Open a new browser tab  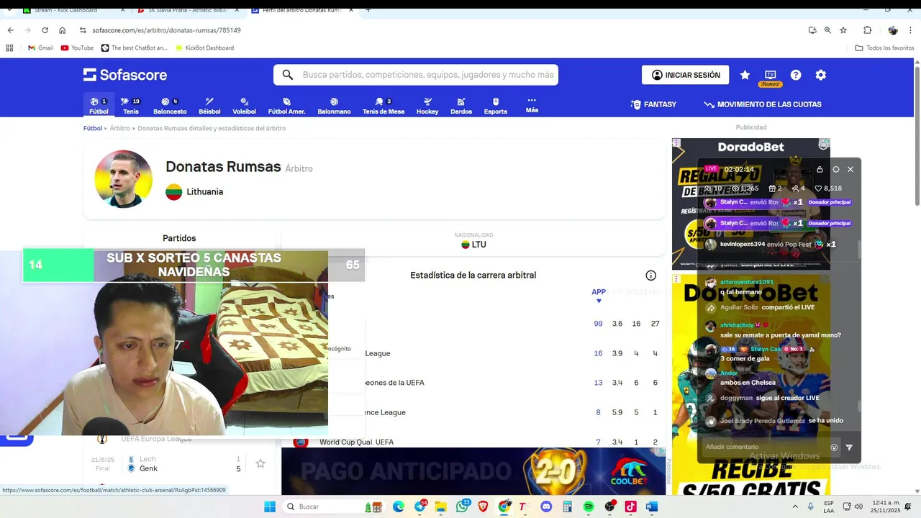368,10
